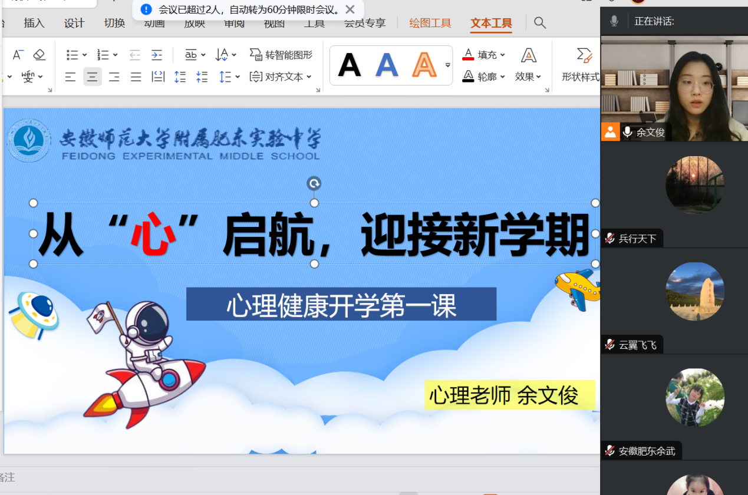The image size is (748, 495).
Task: Click the 安徽肥东余武 participant avatar
Action: point(695,398)
